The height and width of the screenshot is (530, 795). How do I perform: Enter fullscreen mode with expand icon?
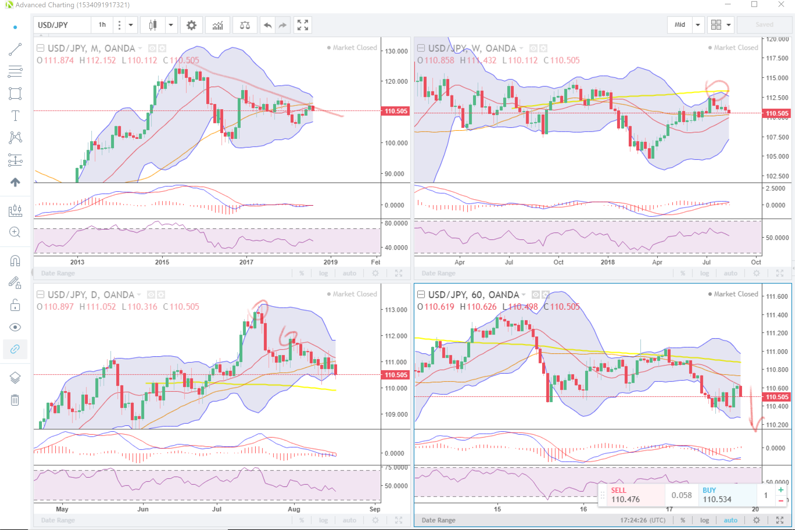pos(302,25)
